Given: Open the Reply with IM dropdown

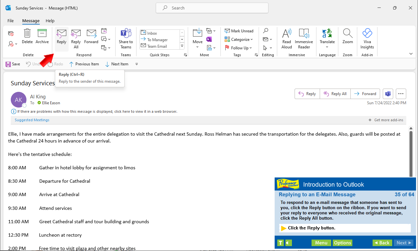Looking at the screenshot, I should tap(106, 39).
